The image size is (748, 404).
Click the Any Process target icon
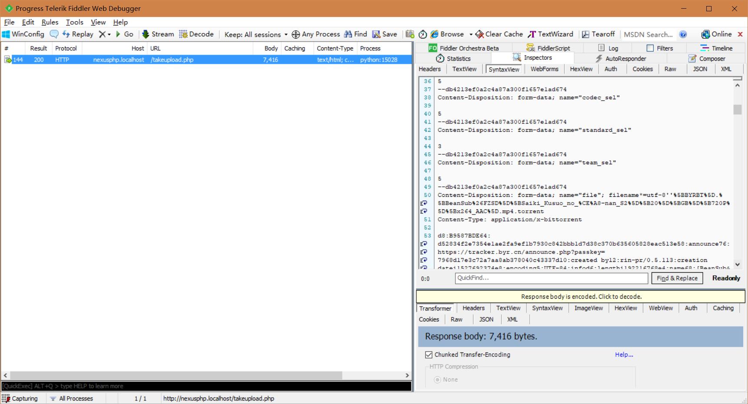[x=296, y=34]
